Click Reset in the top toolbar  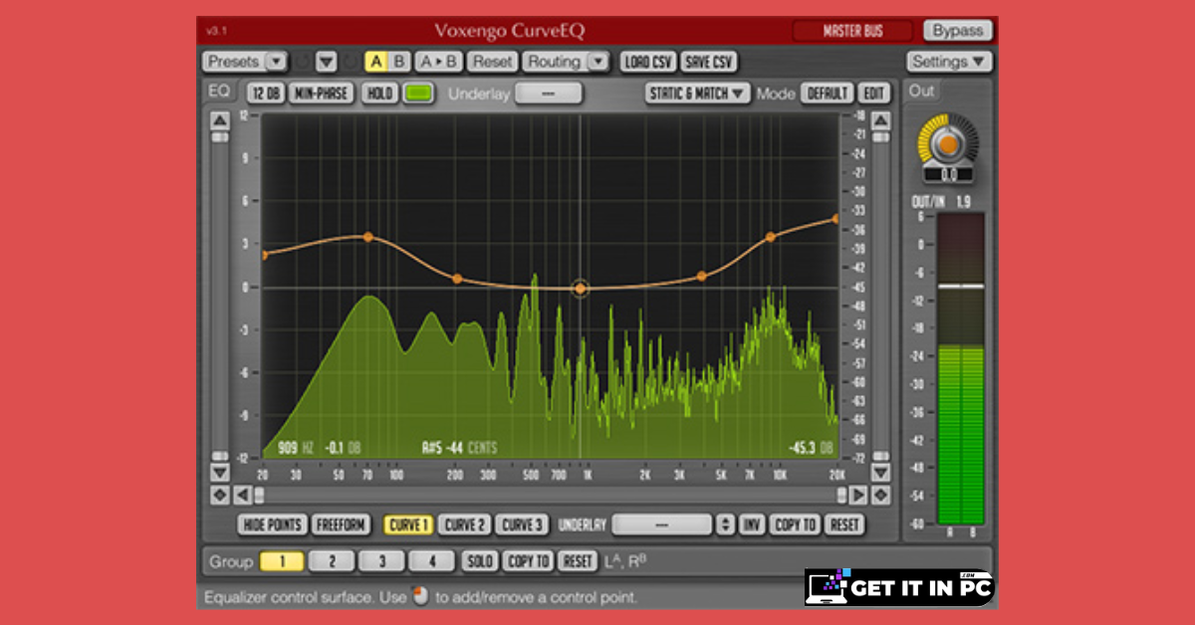pos(493,62)
